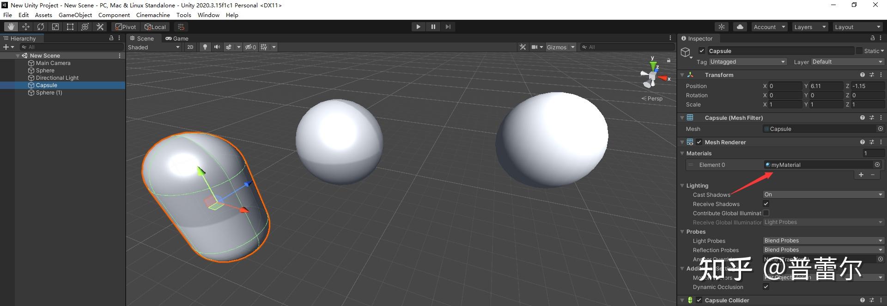Open scene camera settings icon
This screenshot has height=306, width=887.
[x=535, y=47]
